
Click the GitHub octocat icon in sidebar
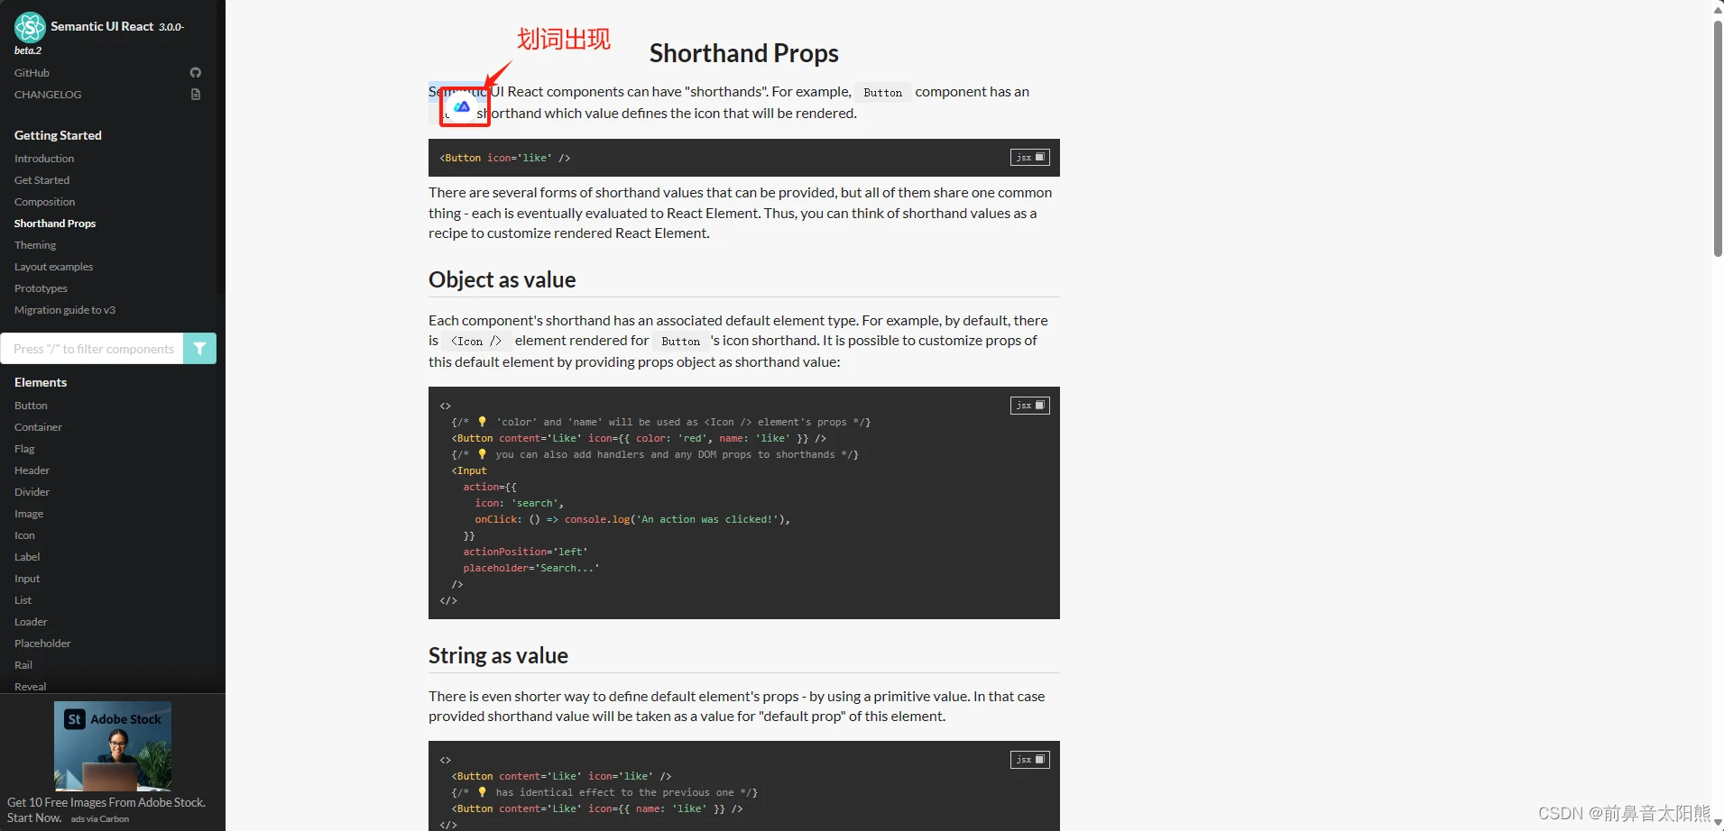(x=196, y=73)
